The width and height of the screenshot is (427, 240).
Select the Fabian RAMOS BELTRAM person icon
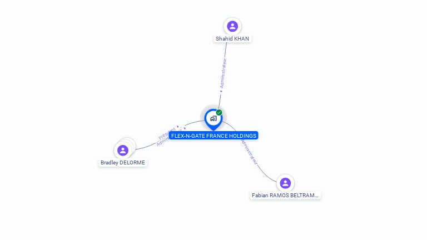tap(285, 183)
